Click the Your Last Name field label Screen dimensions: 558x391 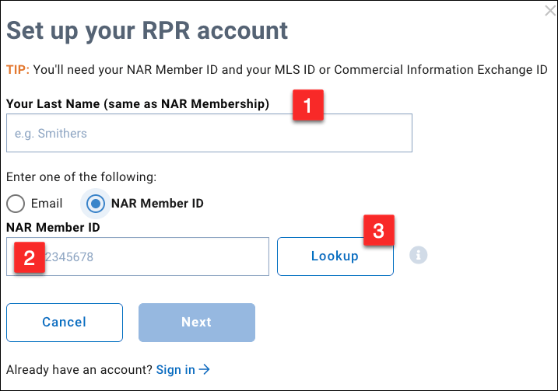click(138, 103)
